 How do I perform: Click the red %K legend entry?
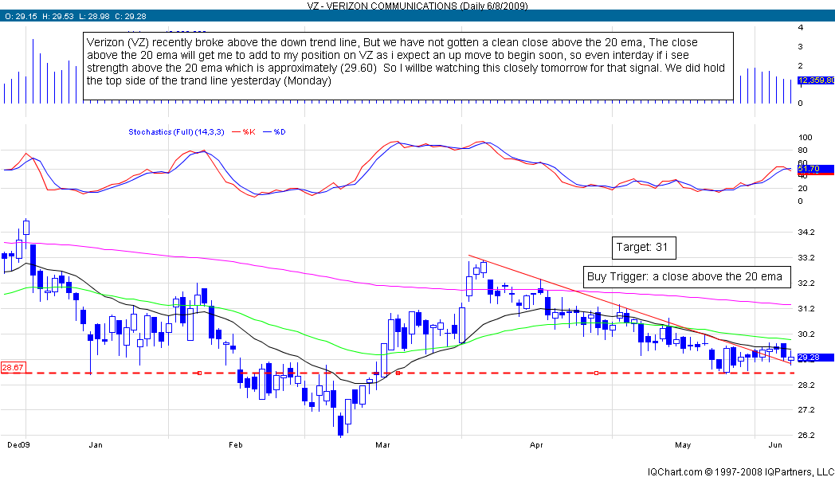coord(245,131)
